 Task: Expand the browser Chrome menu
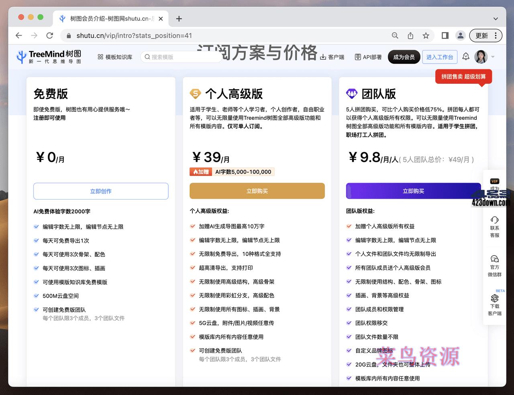497,35
